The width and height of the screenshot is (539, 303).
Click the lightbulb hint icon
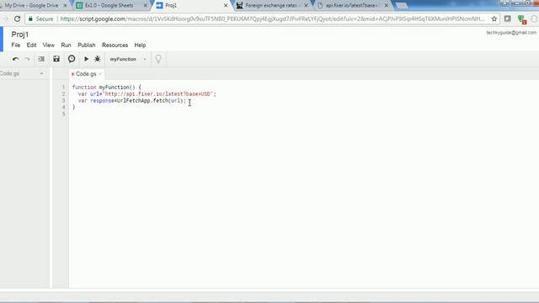tap(158, 59)
